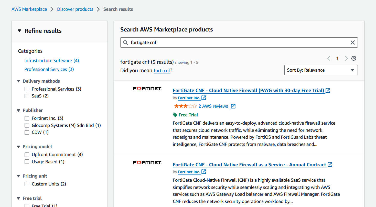
Task: Open the Infrastructure Software category
Action: coord(48,60)
